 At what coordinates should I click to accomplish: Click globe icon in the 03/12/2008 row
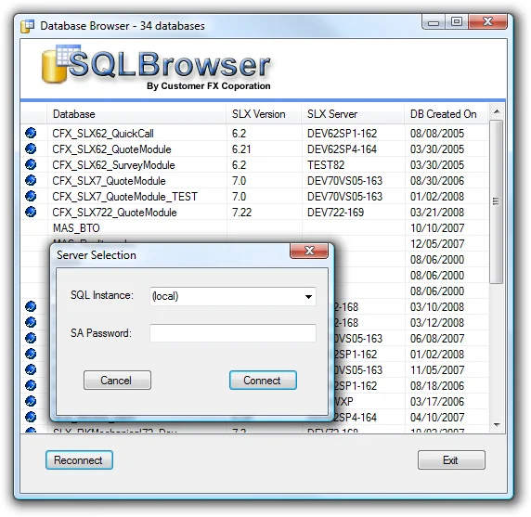point(31,322)
